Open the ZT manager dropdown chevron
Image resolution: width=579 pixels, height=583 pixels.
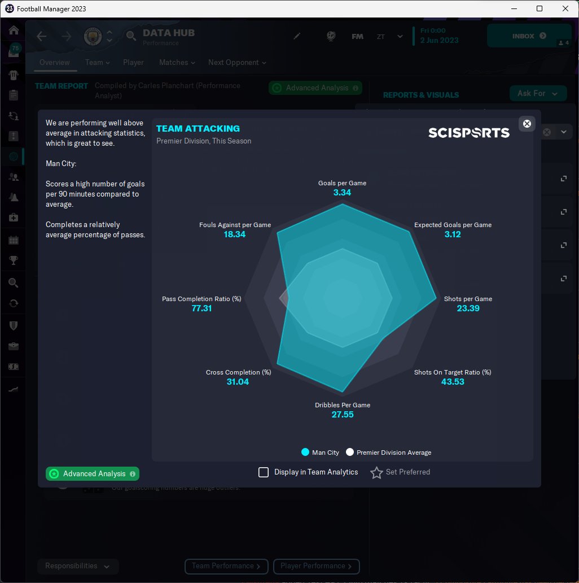(x=400, y=36)
